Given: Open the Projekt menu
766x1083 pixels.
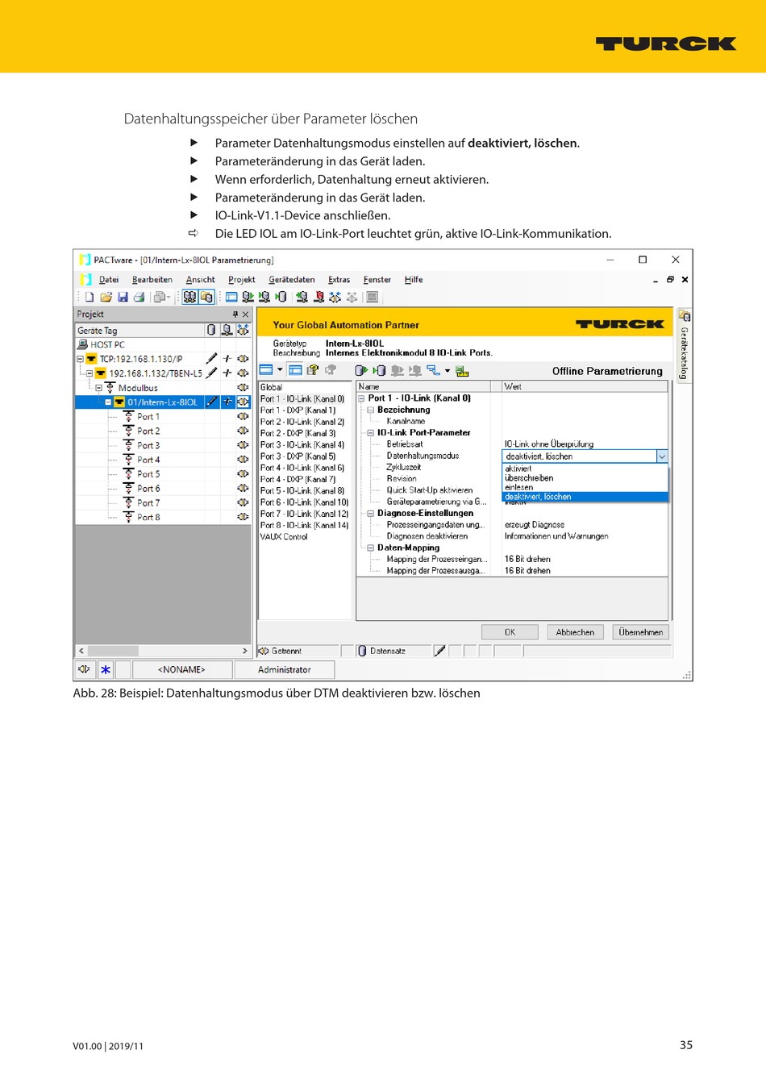Looking at the screenshot, I should (242, 280).
